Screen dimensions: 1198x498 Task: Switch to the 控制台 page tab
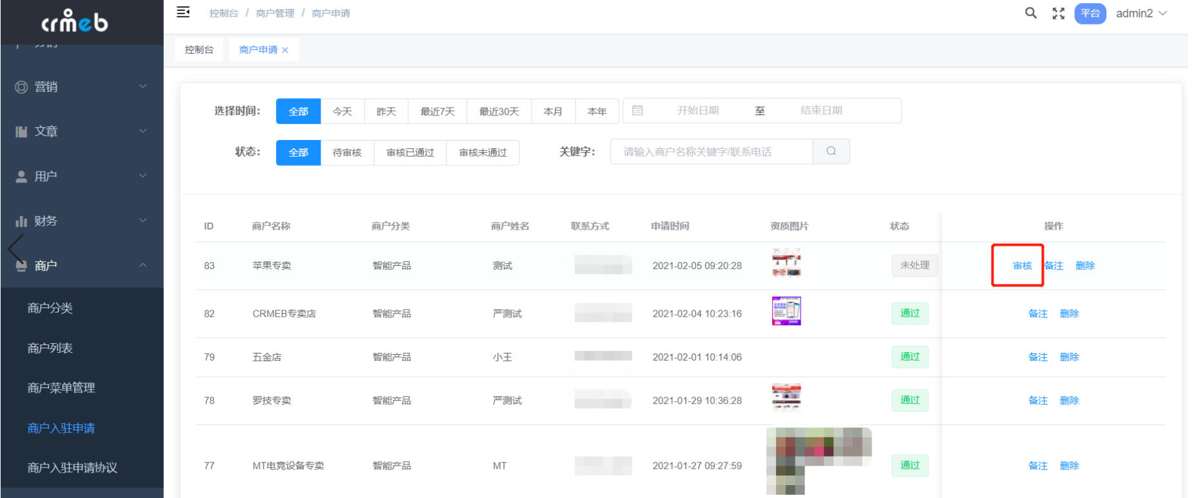click(199, 50)
